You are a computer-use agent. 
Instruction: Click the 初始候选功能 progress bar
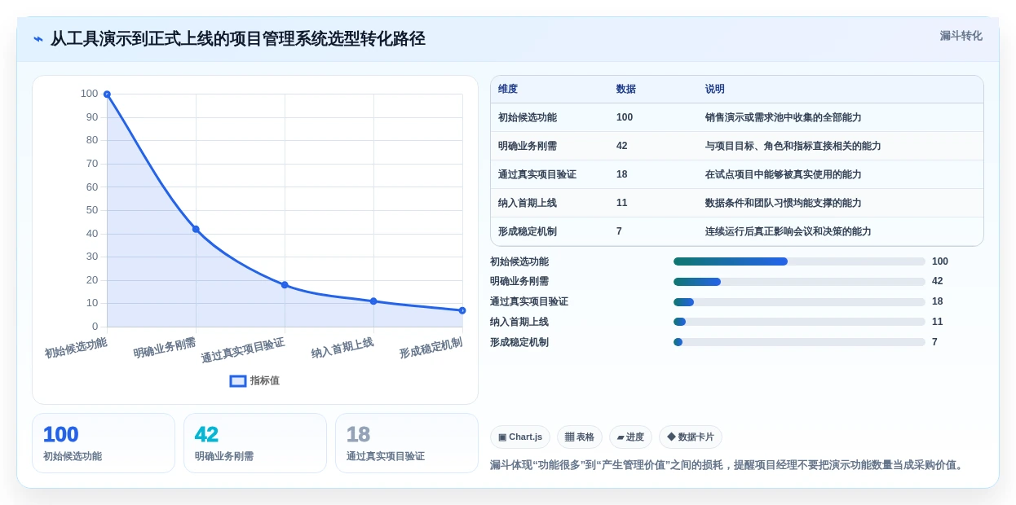tap(799, 261)
